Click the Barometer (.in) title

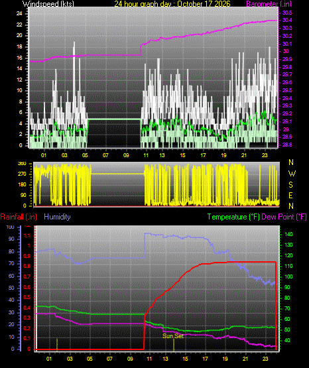coord(269,3)
